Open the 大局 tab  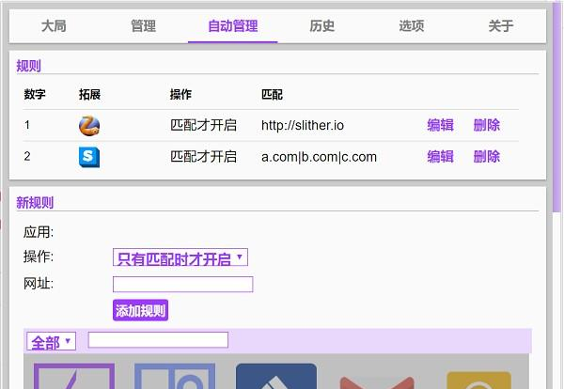click(54, 26)
